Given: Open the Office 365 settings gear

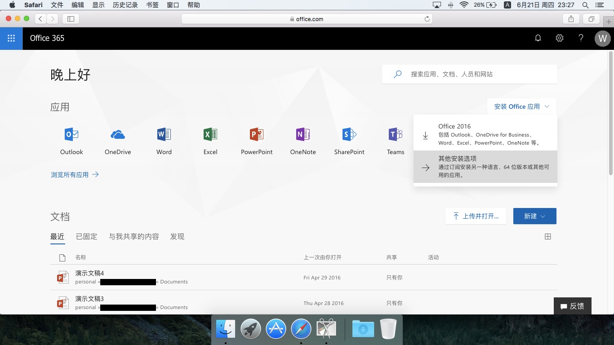Looking at the screenshot, I should click(x=560, y=38).
